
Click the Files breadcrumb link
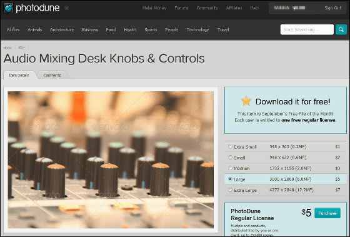pos(22,48)
